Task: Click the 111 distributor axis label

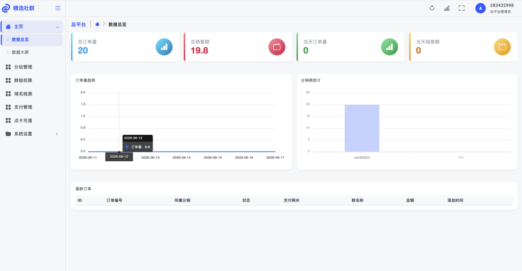Action: point(461,157)
